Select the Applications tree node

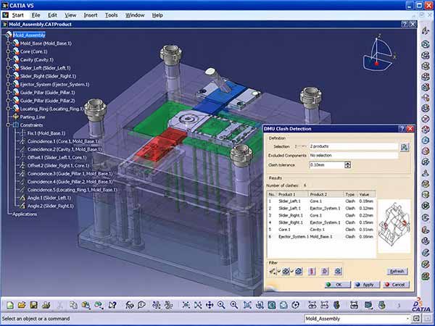pos(25,214)
